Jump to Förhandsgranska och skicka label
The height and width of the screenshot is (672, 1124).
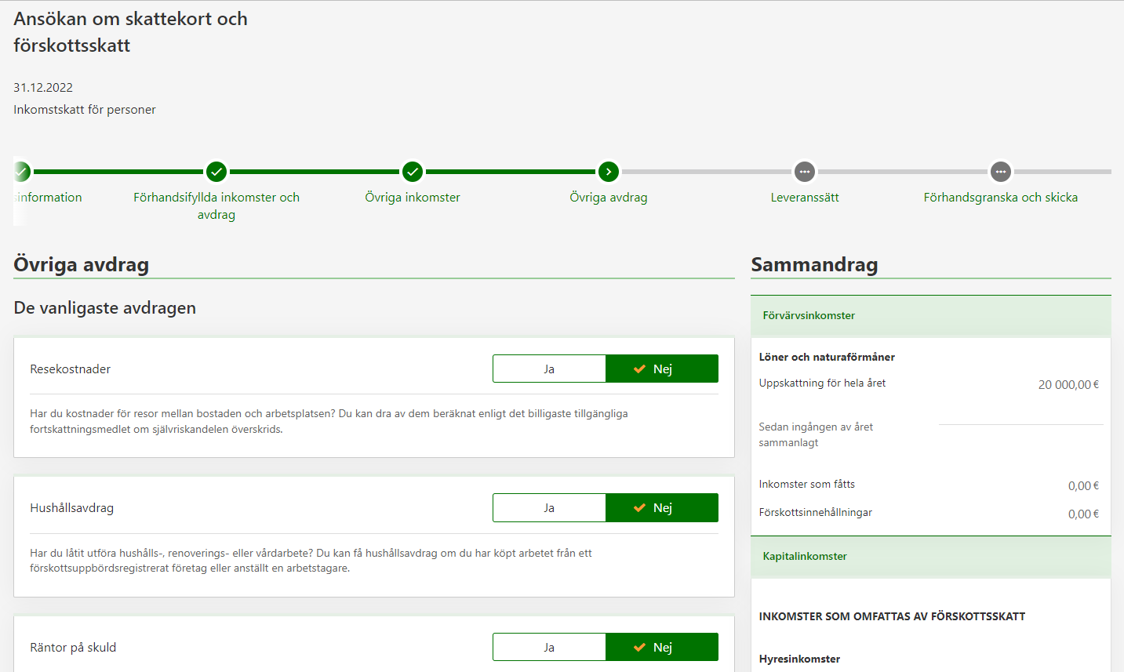tap(1000, 198)
